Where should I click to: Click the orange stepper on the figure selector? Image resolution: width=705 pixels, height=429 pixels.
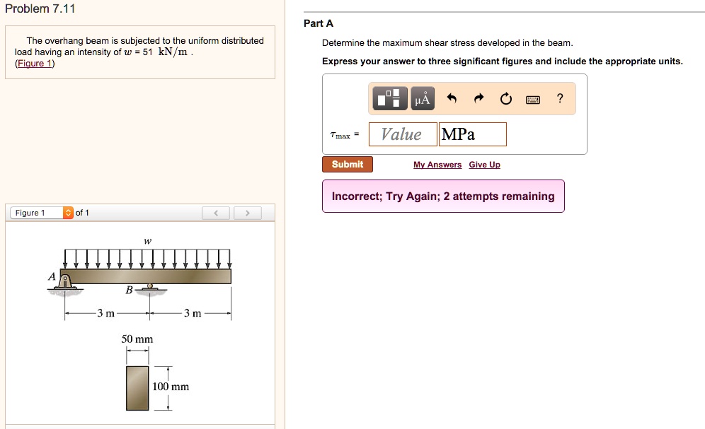click(x=67, y=212)
